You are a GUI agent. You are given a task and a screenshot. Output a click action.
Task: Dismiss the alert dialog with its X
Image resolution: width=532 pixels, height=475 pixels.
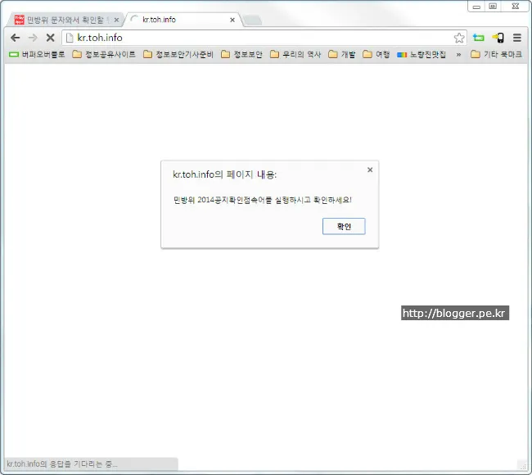click(370, 170)
